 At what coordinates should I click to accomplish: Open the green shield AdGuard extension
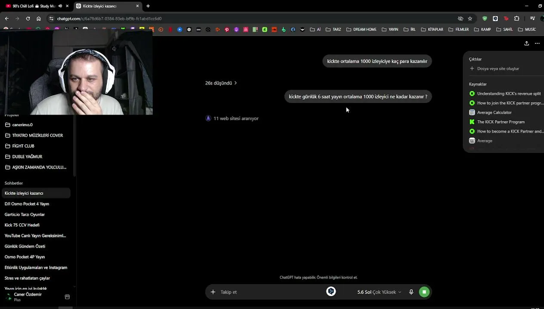485,18
